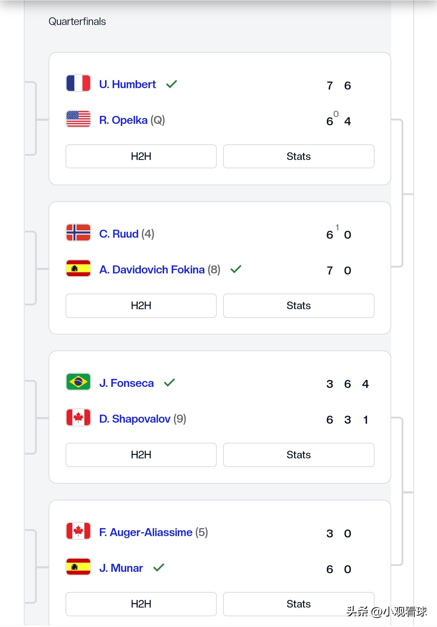
Task: Open J. Fonseca player profile link
Action: (126, 383)
